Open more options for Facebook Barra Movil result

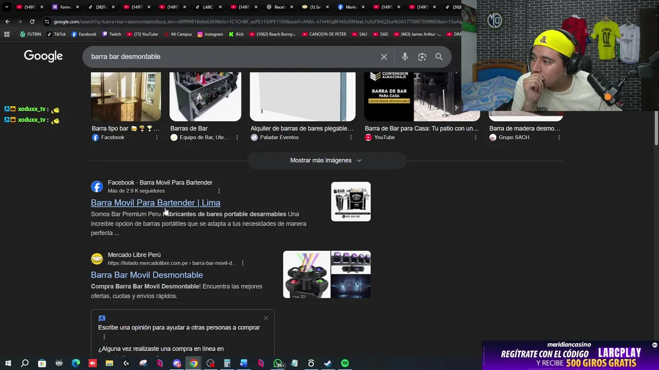coord(219,191)
